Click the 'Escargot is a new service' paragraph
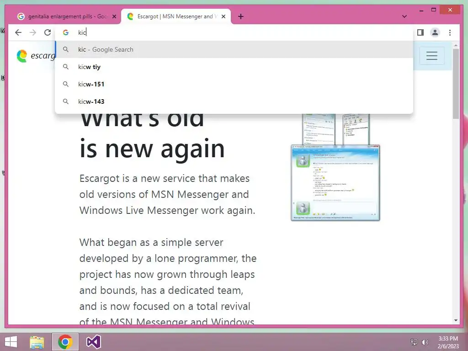The image size is (468, 351). 167,194
